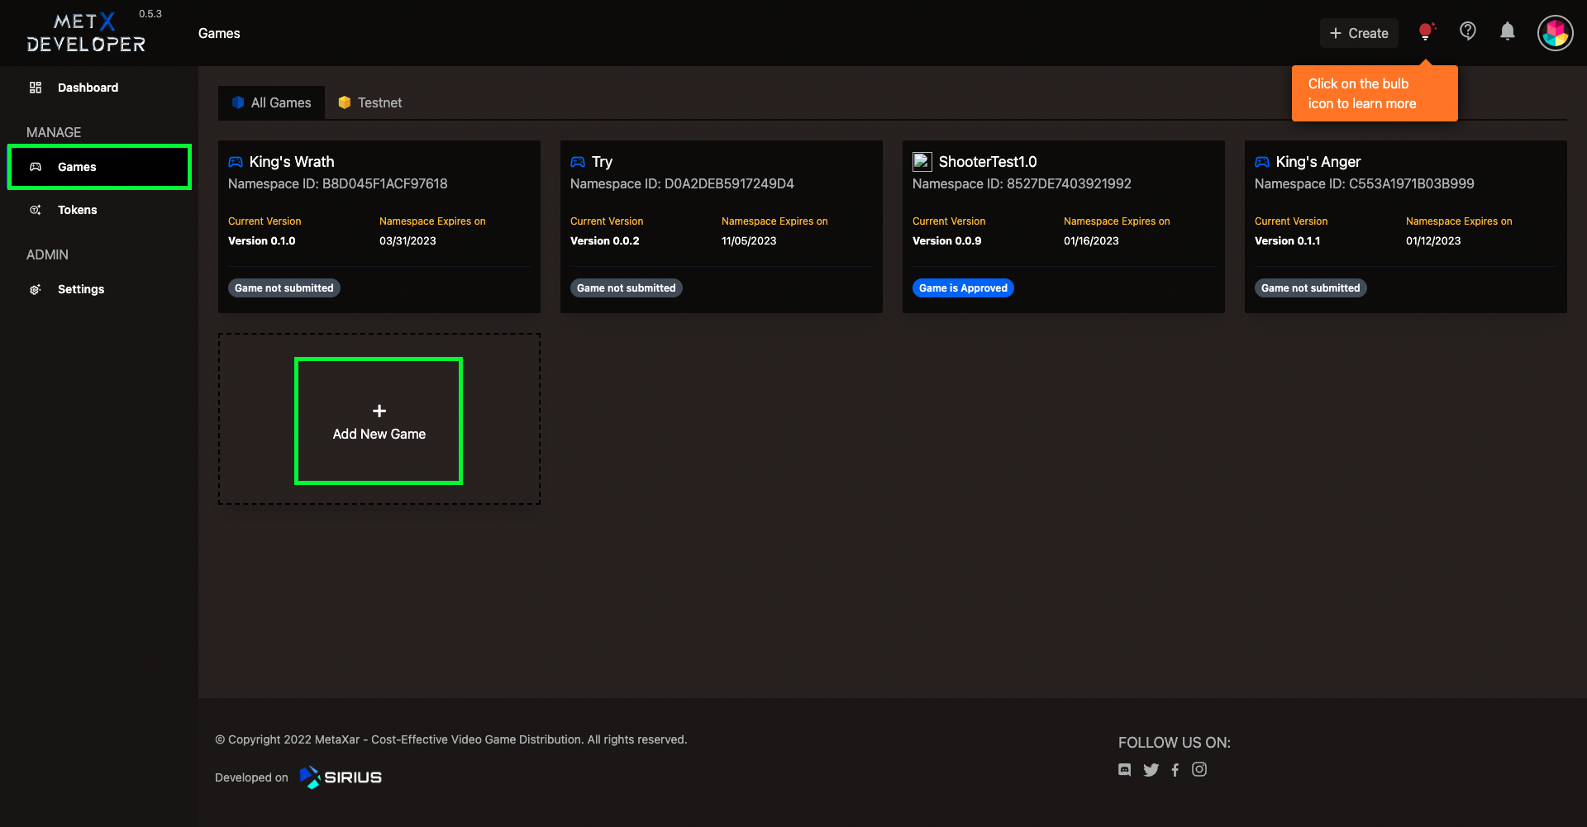The width and height of the screenshot is (1587, 827).
Task: Click the copyright notice text
Action: [451, 739]
